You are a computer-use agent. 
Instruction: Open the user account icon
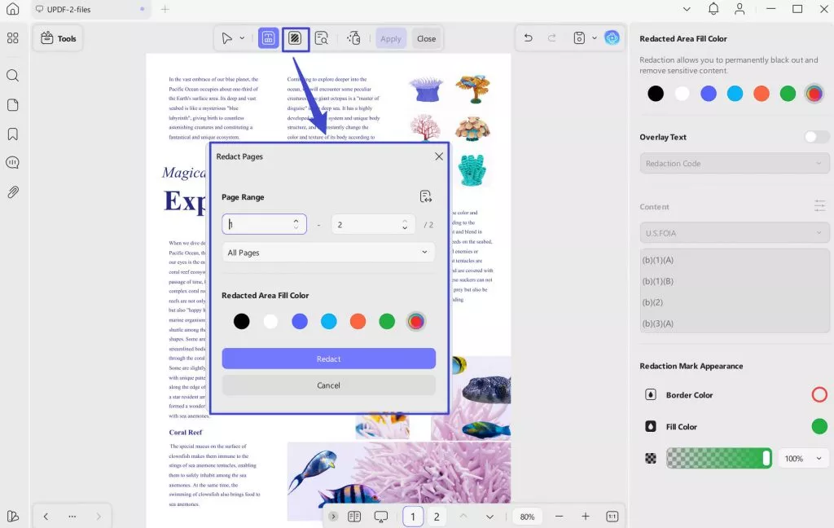point(740,8)
